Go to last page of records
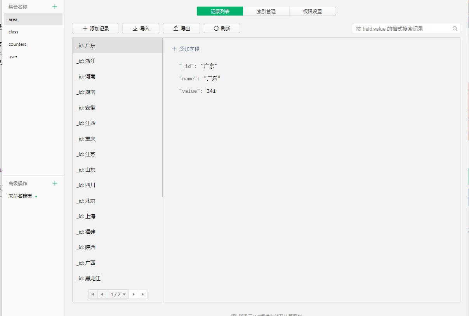 click(143, 294)
